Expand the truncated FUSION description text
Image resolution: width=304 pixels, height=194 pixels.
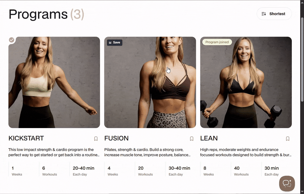pyautogui.click(x=147, y=152)
